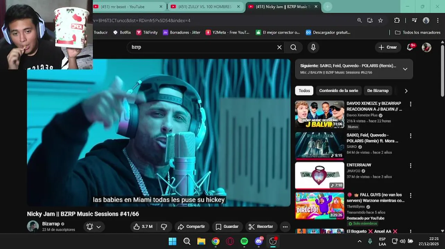This screenshot has width=445, height=249.
Task: Click the microphone icon in system tray
Action: pos(370,241)
